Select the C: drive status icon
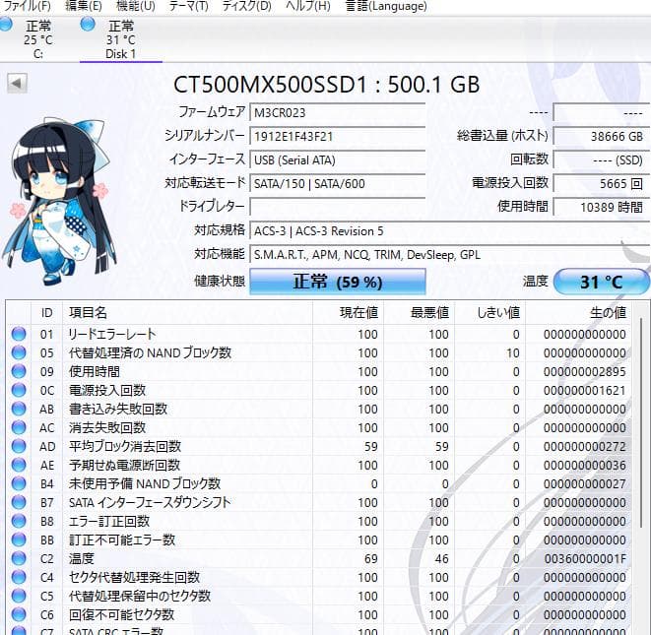 (8, 26)
